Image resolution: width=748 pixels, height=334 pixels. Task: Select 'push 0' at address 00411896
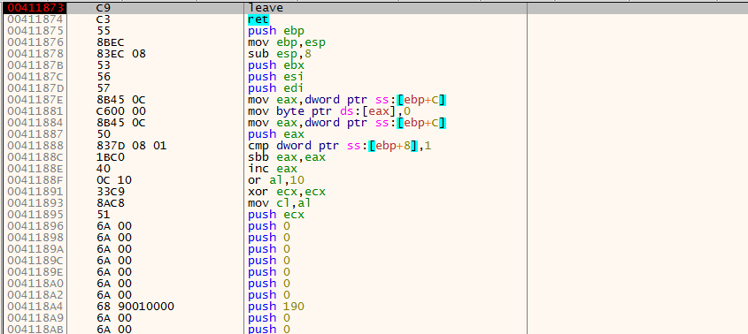269,226
